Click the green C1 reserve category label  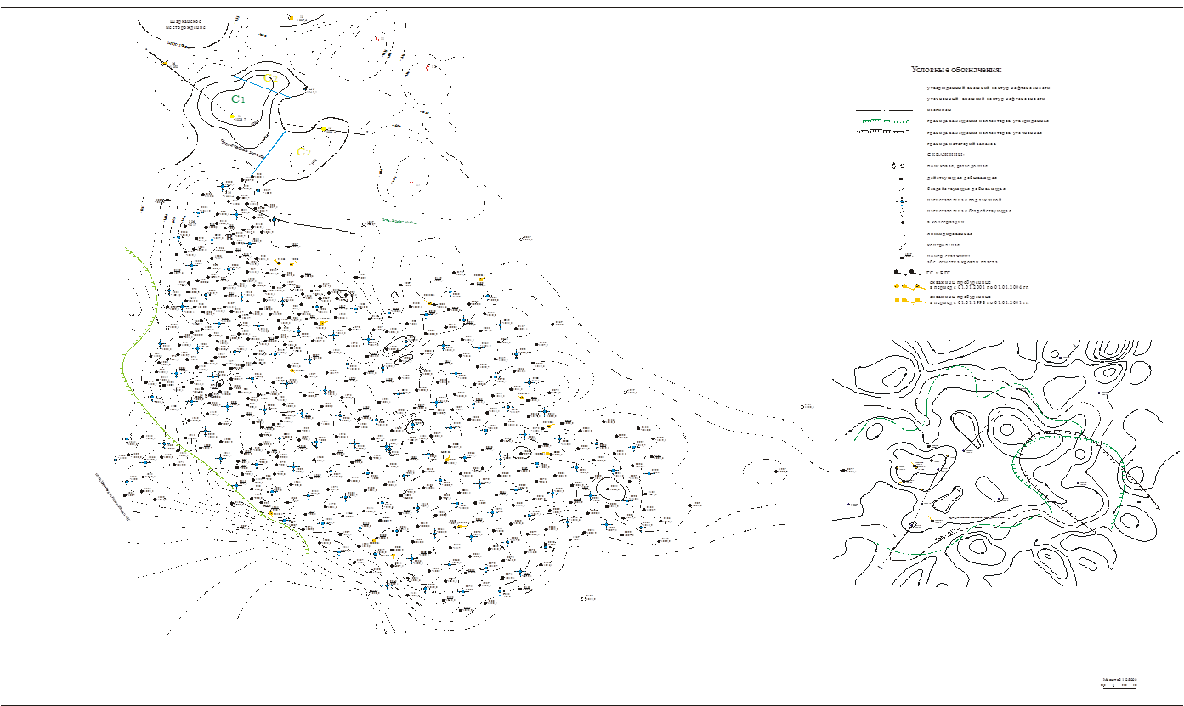[x=239, y=99]
